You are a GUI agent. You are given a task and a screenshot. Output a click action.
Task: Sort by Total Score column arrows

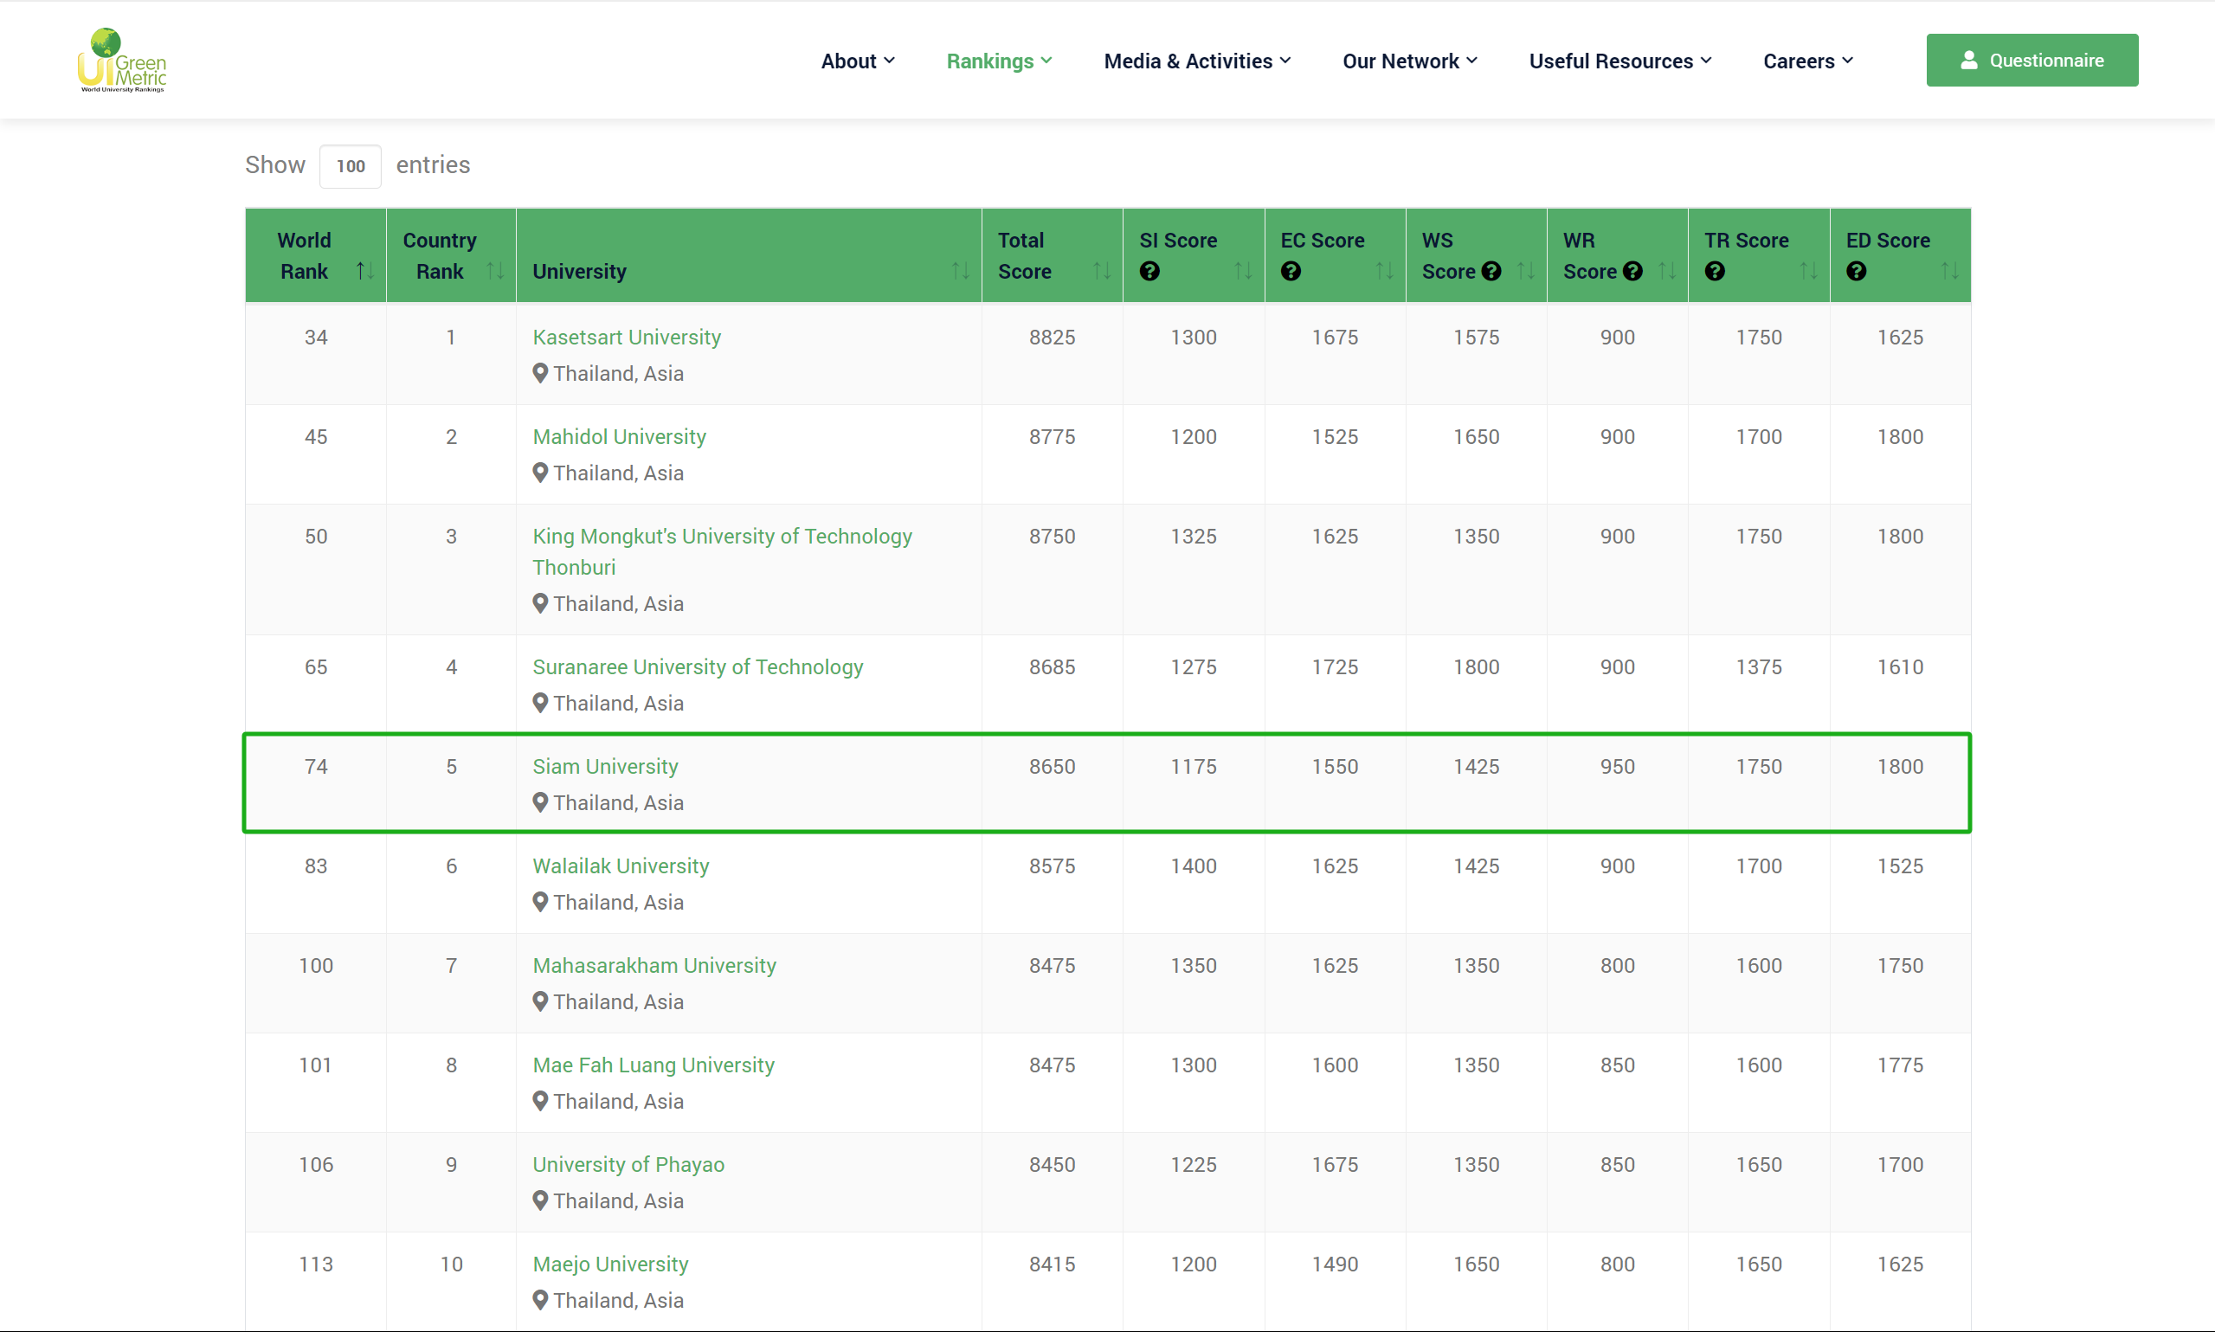click(1101, 270)
